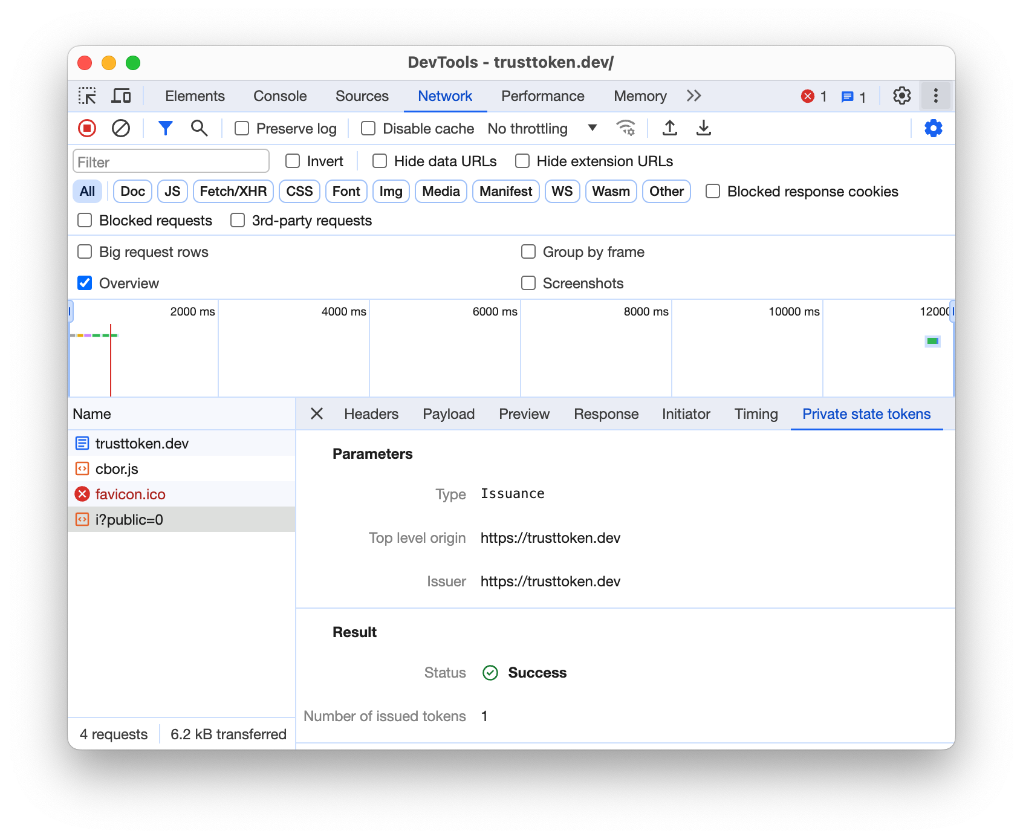Expand more DevTools tabs chevron
This screenshot has width=1023, height=839.
click(x=693, y=96)
